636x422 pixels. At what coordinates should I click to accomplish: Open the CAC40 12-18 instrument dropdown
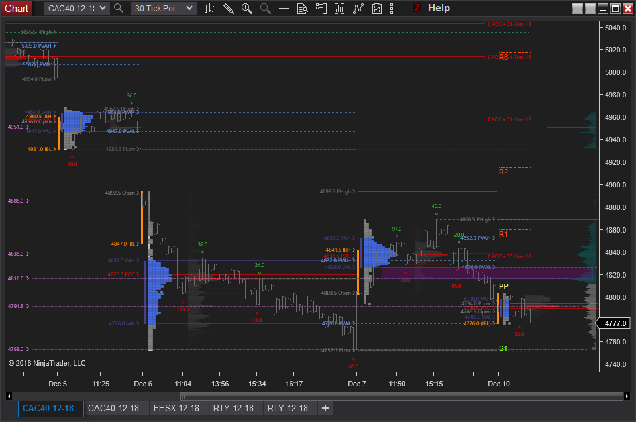pyautogui.click(x=77, y=8)
